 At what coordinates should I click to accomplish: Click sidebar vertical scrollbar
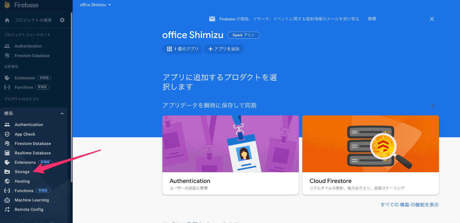pos(71,97)
